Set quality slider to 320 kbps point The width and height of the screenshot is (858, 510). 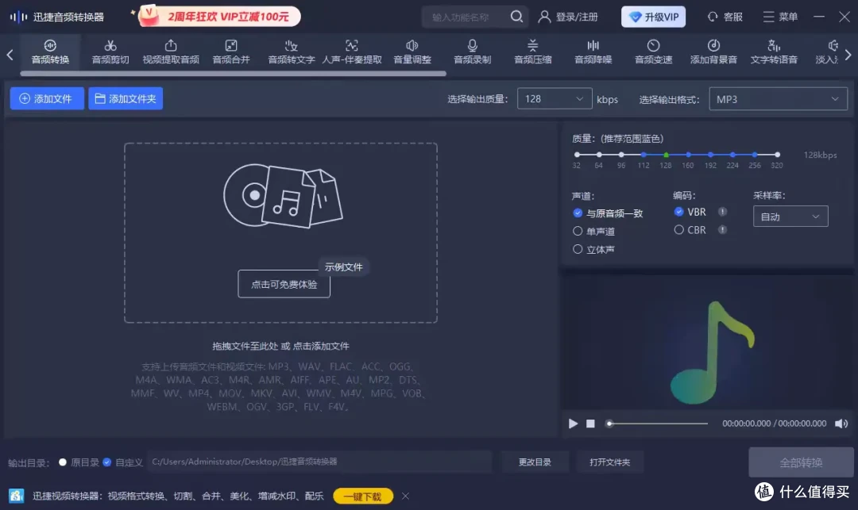(777, 155)
